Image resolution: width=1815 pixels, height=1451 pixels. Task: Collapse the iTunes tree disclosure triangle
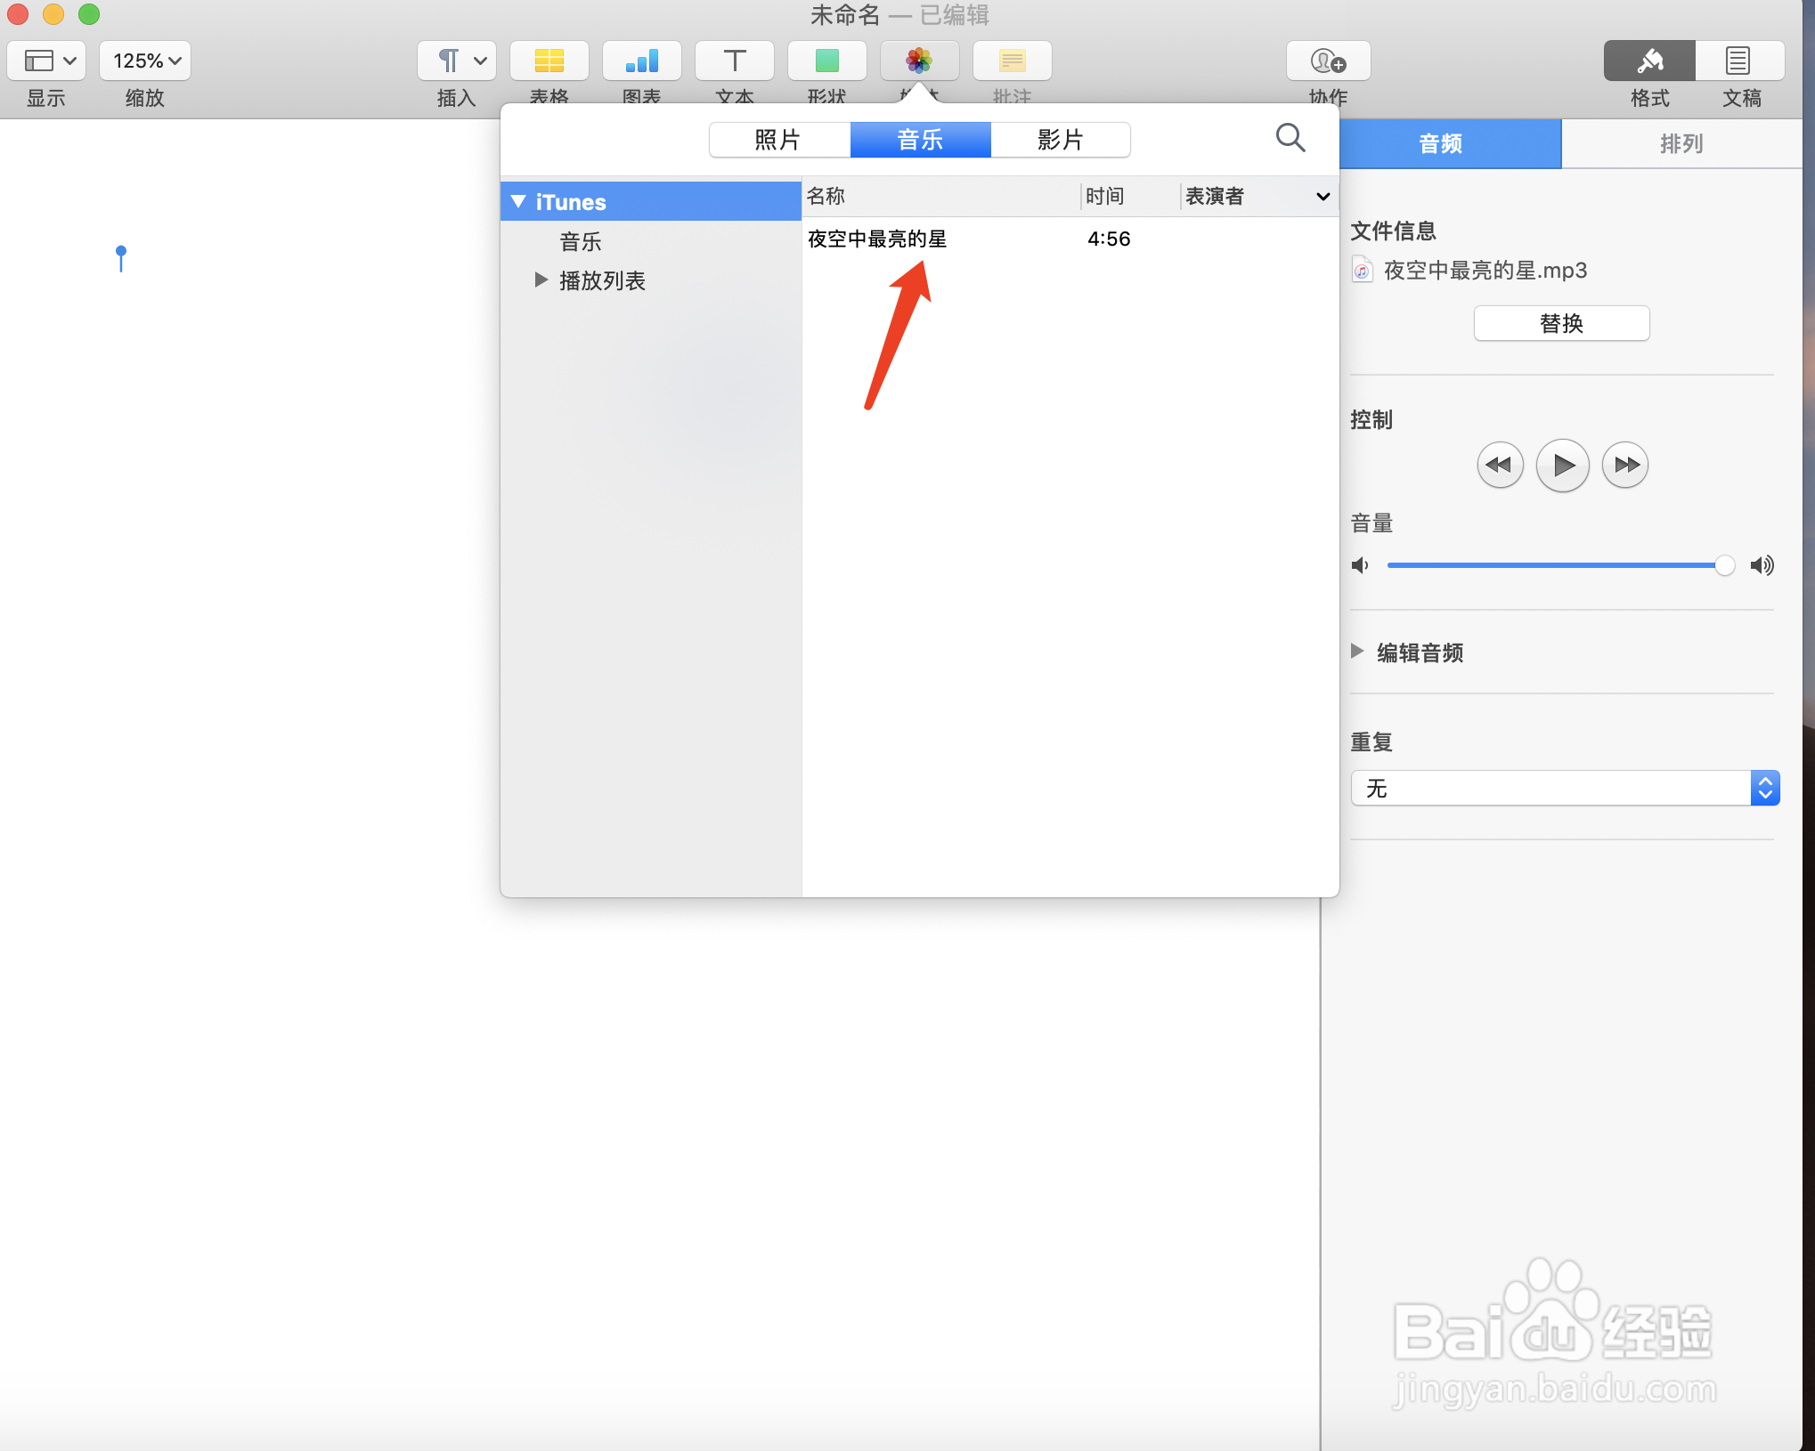point(519,202)
